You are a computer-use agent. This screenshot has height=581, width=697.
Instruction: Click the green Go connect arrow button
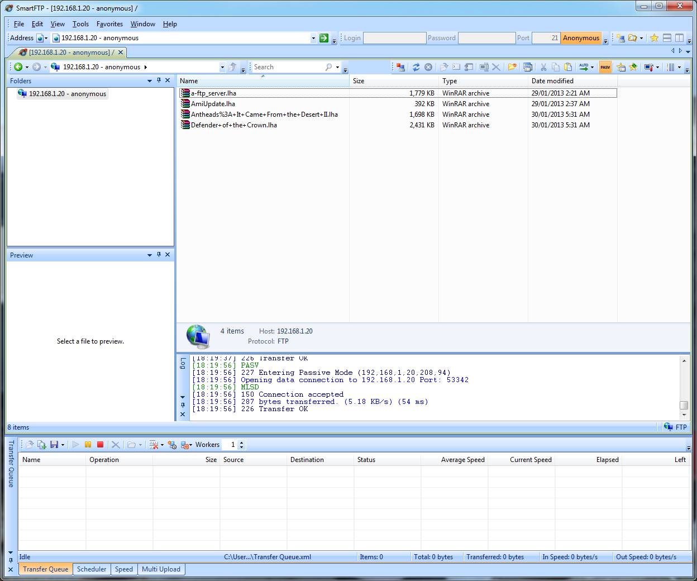pyautogui.click(x=324, y=38)
